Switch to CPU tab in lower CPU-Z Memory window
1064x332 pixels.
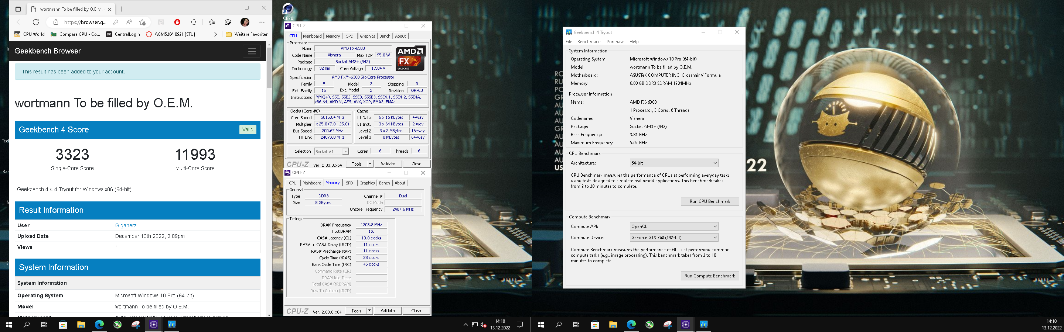pos(293,183)
